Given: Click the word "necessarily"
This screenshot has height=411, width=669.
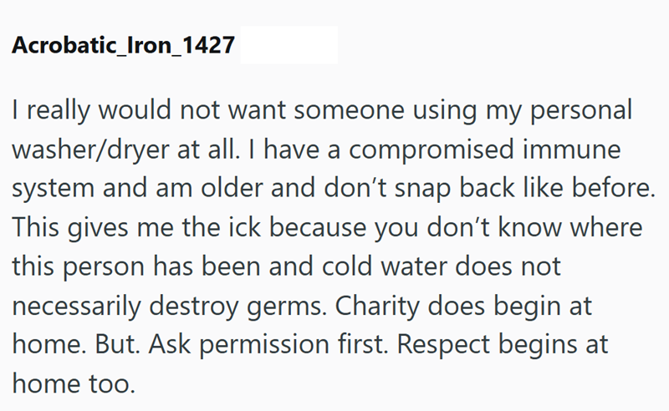Looking at the screenshot, I should 76,306.
